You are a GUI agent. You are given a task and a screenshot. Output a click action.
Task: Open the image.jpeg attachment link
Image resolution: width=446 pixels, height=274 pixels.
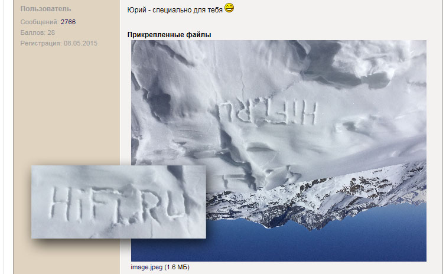pos(147,267)
